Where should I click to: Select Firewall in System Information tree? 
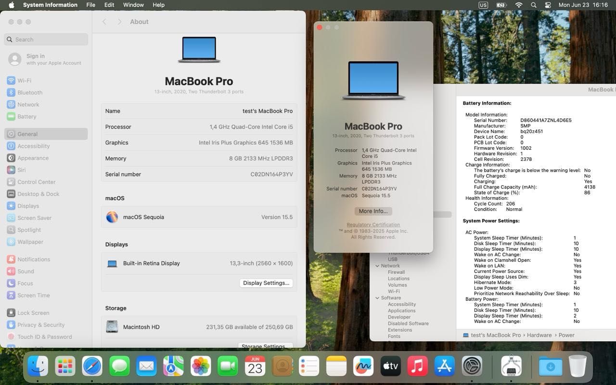[x=396, y=272]
